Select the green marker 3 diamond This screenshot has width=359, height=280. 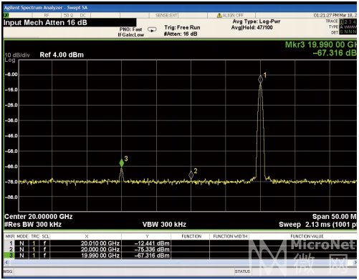122,163
